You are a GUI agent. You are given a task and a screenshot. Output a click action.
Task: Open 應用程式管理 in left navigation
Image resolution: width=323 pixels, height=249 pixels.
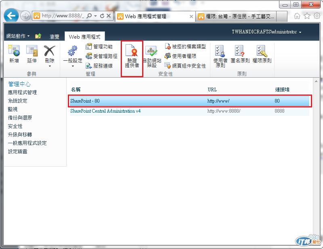[x=22, y=93]
